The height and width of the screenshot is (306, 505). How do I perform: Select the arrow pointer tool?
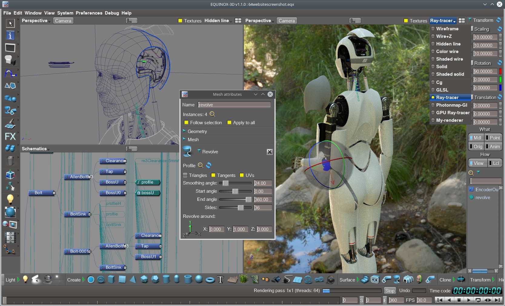10,23
